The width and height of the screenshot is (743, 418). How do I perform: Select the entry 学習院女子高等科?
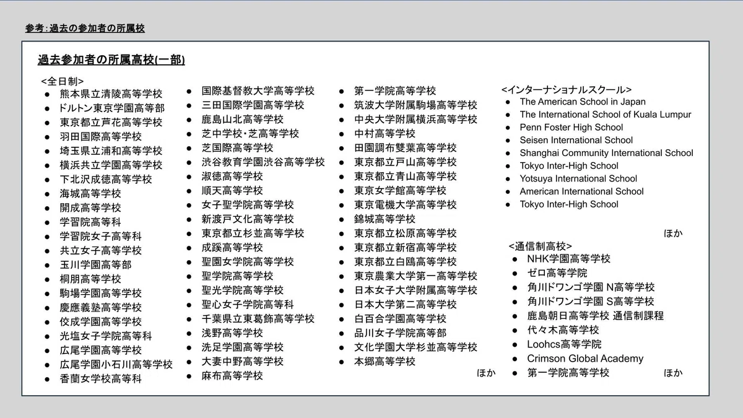[101, 237]
